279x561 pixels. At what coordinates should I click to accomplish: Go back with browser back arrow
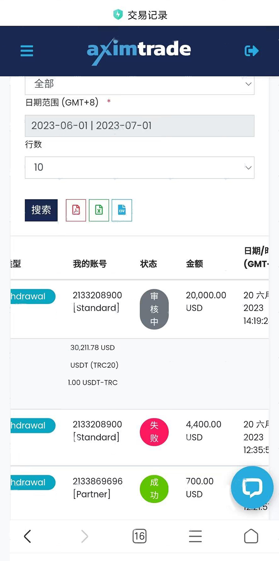(x=27, y=536)
